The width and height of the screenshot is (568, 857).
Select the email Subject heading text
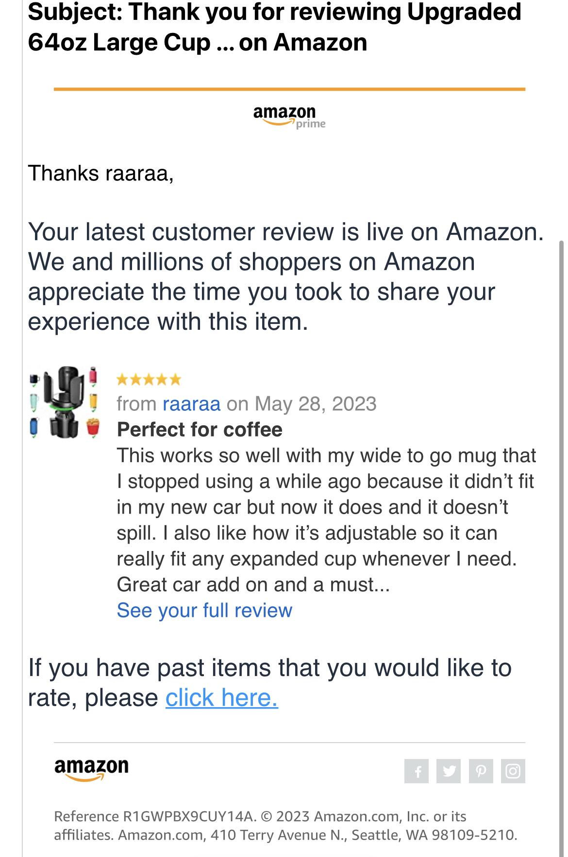(x=275, y=27)
